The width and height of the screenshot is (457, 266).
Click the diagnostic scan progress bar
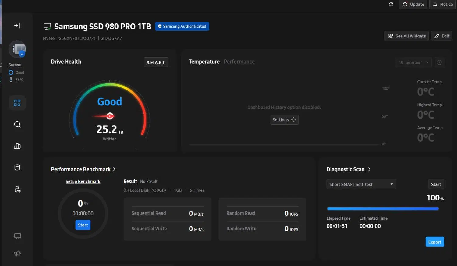pyautogui.click(x=383, y=209)
